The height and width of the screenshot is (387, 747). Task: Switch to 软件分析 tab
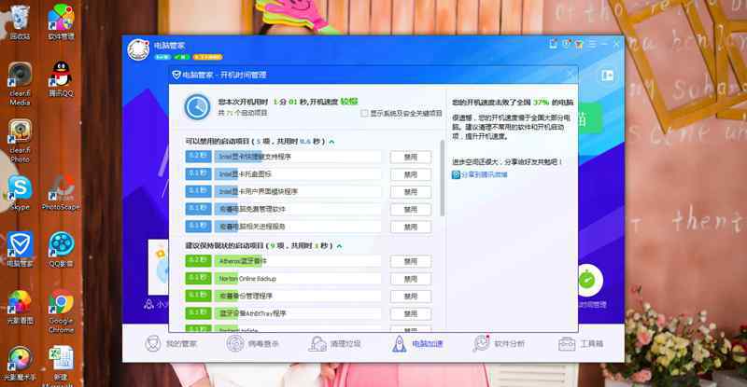coord(499,343)
